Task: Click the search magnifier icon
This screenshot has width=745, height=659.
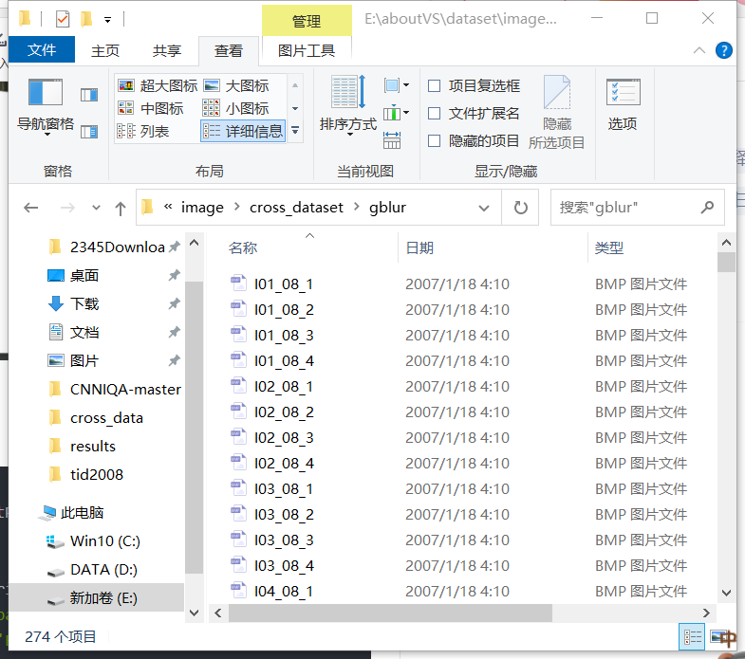Action: tap(707, 207)
